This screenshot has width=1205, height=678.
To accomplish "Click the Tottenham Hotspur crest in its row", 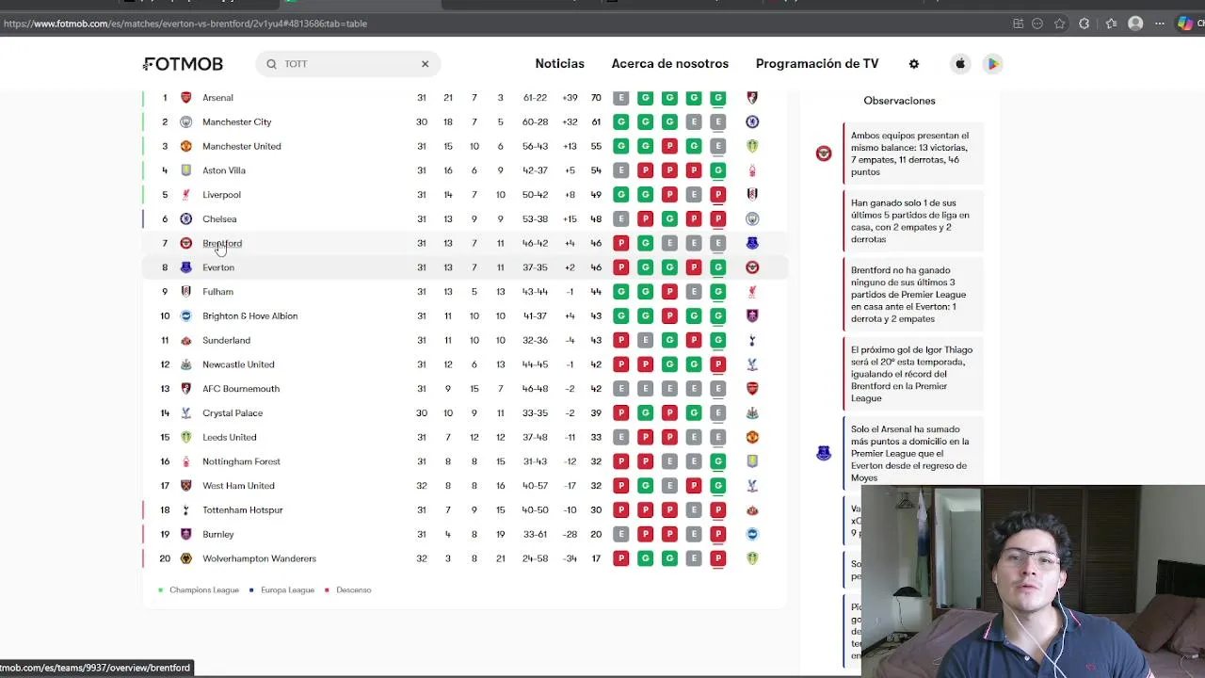I will 185,510.
